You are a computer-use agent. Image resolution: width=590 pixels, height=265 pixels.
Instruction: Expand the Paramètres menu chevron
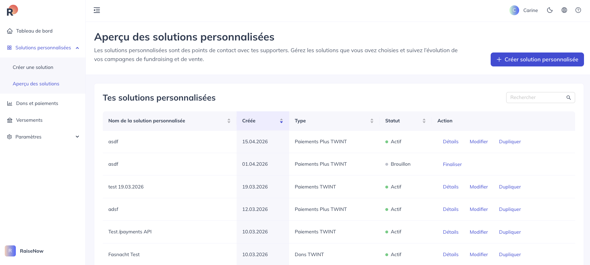coord(77,137)
